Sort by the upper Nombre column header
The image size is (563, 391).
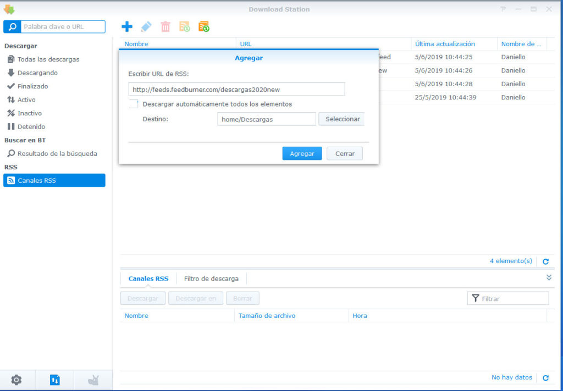178,44
